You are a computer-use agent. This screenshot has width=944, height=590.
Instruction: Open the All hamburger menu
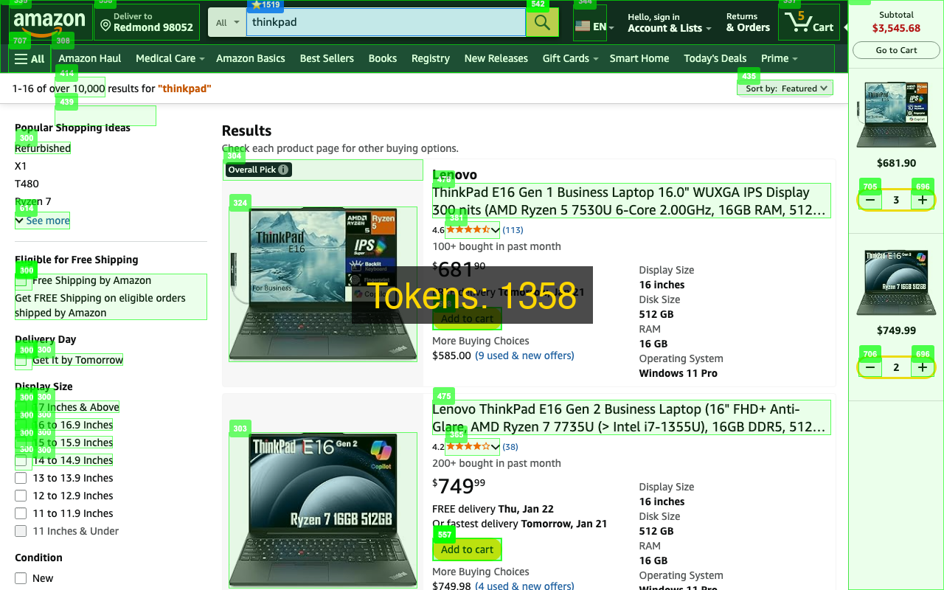(29, 59)
